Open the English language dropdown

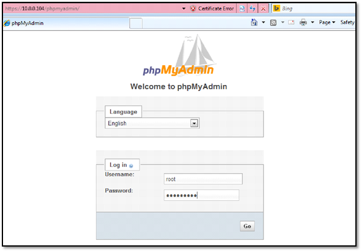[x=152, y=123]
